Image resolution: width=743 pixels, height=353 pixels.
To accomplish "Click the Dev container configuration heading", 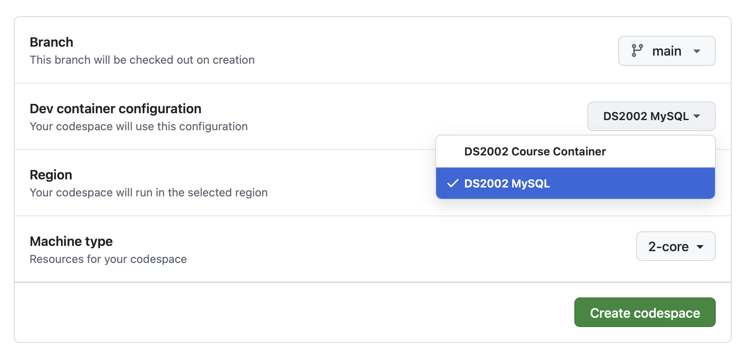I will [x=115, y=109].
